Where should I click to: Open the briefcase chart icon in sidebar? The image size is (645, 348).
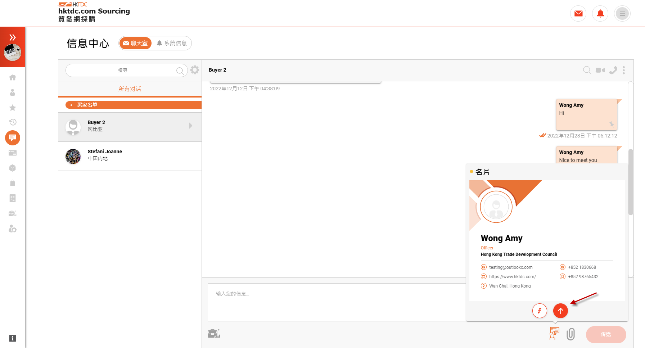tap(13, 213)
